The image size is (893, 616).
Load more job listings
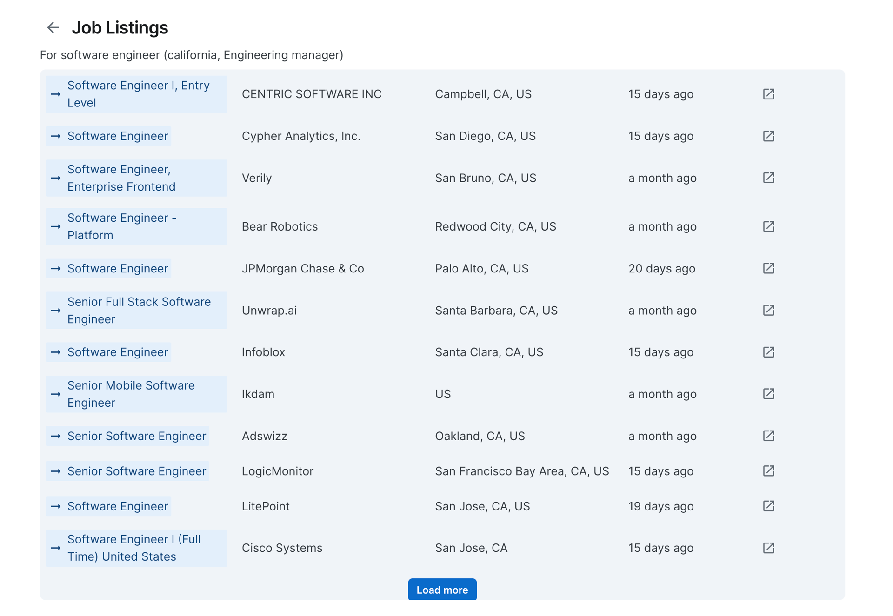point(442,590)
